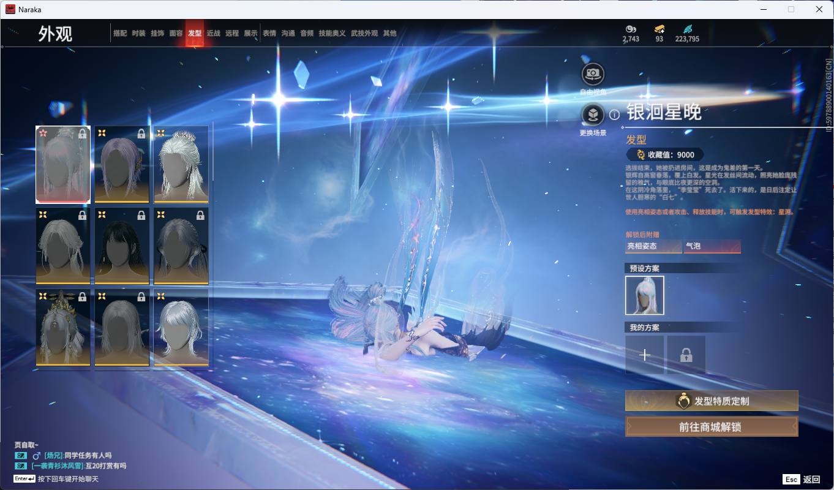Open the 武技外观 tab

tap(364, 34)
